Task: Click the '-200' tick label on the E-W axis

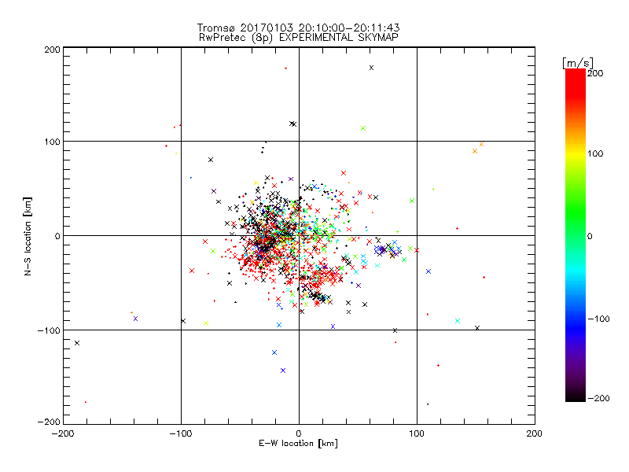Action: coord(63,433)
